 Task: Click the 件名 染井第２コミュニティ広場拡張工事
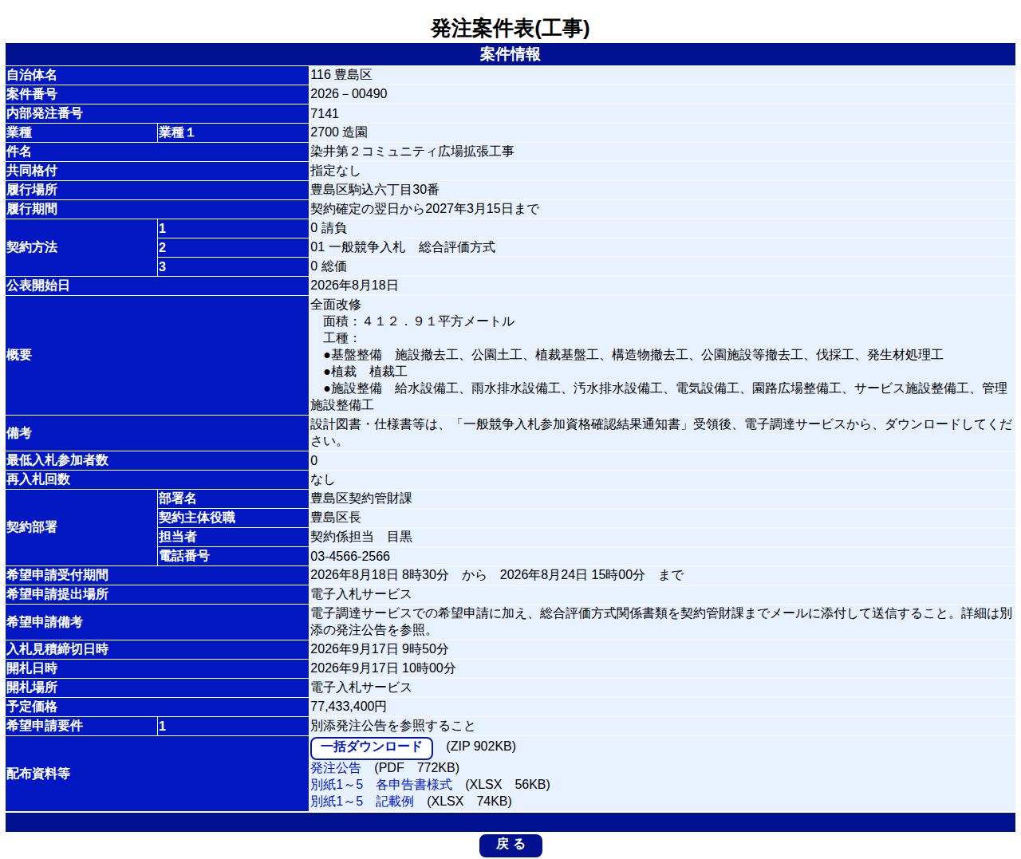pyautogui.click(x=412, y=152)
